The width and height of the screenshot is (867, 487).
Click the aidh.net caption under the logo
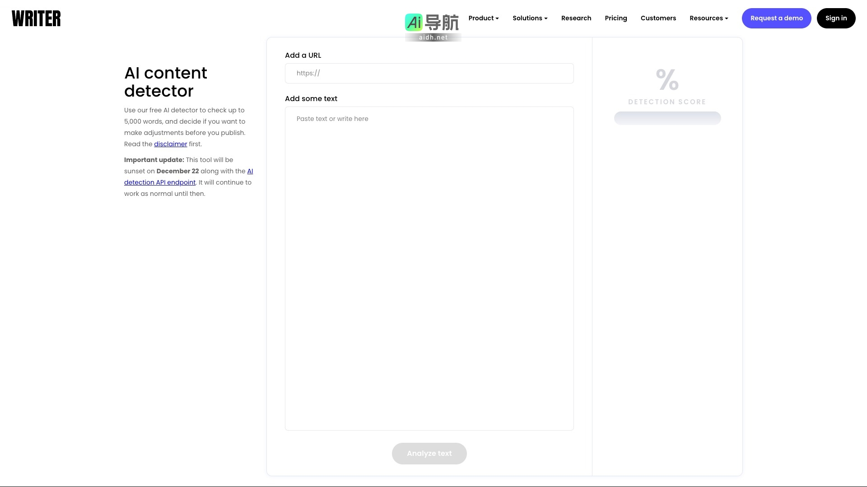pyautogui.click(x=433, y=37)
